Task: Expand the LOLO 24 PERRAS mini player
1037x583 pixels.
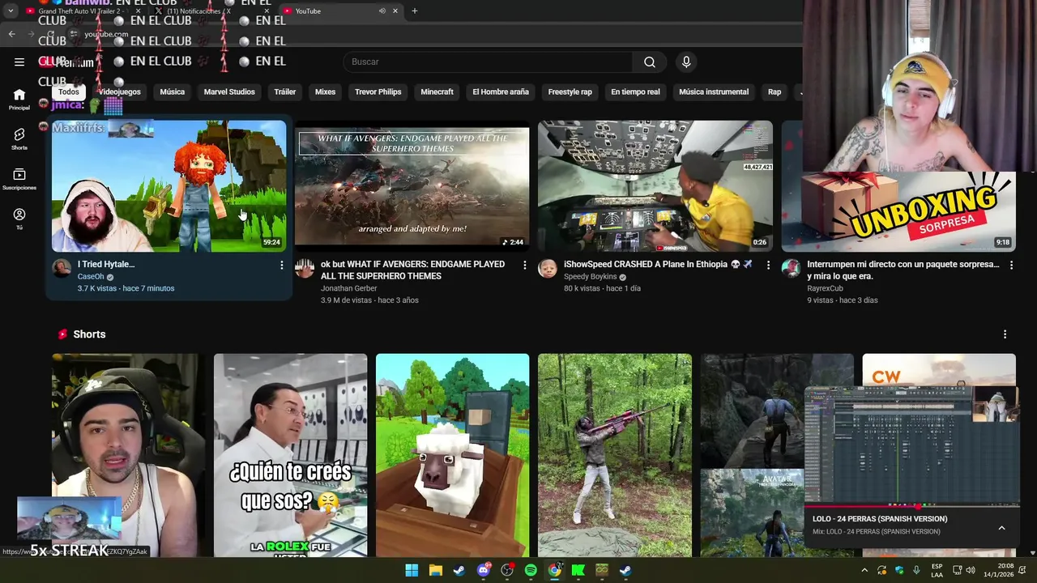Action: tap(1001, 528)
